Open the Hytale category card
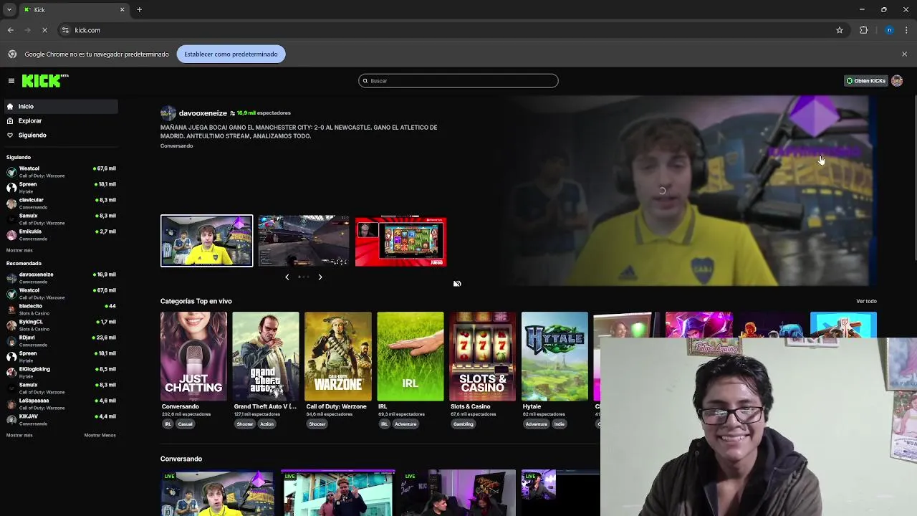 point(554,356)
